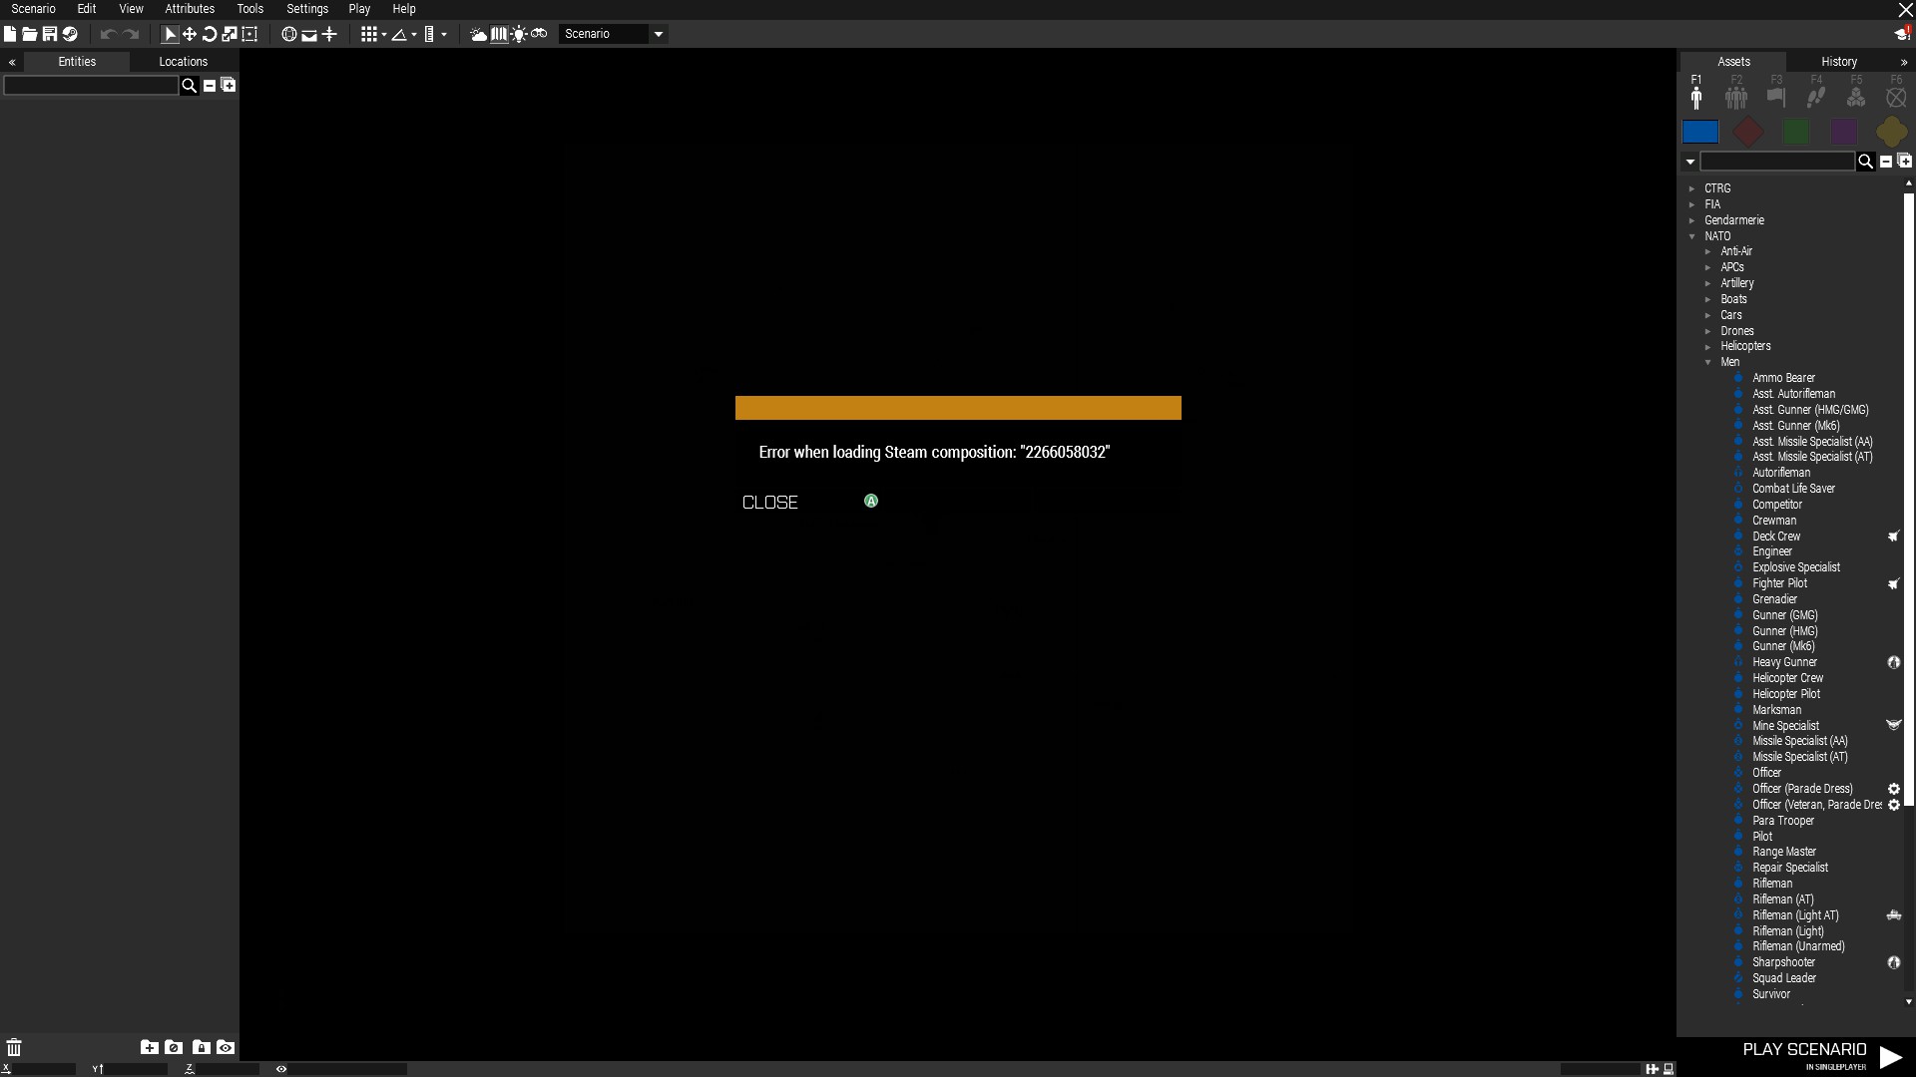Open scaling grid dropdown arrow
Screen dimensions: 1916x1077
(444, 35)
